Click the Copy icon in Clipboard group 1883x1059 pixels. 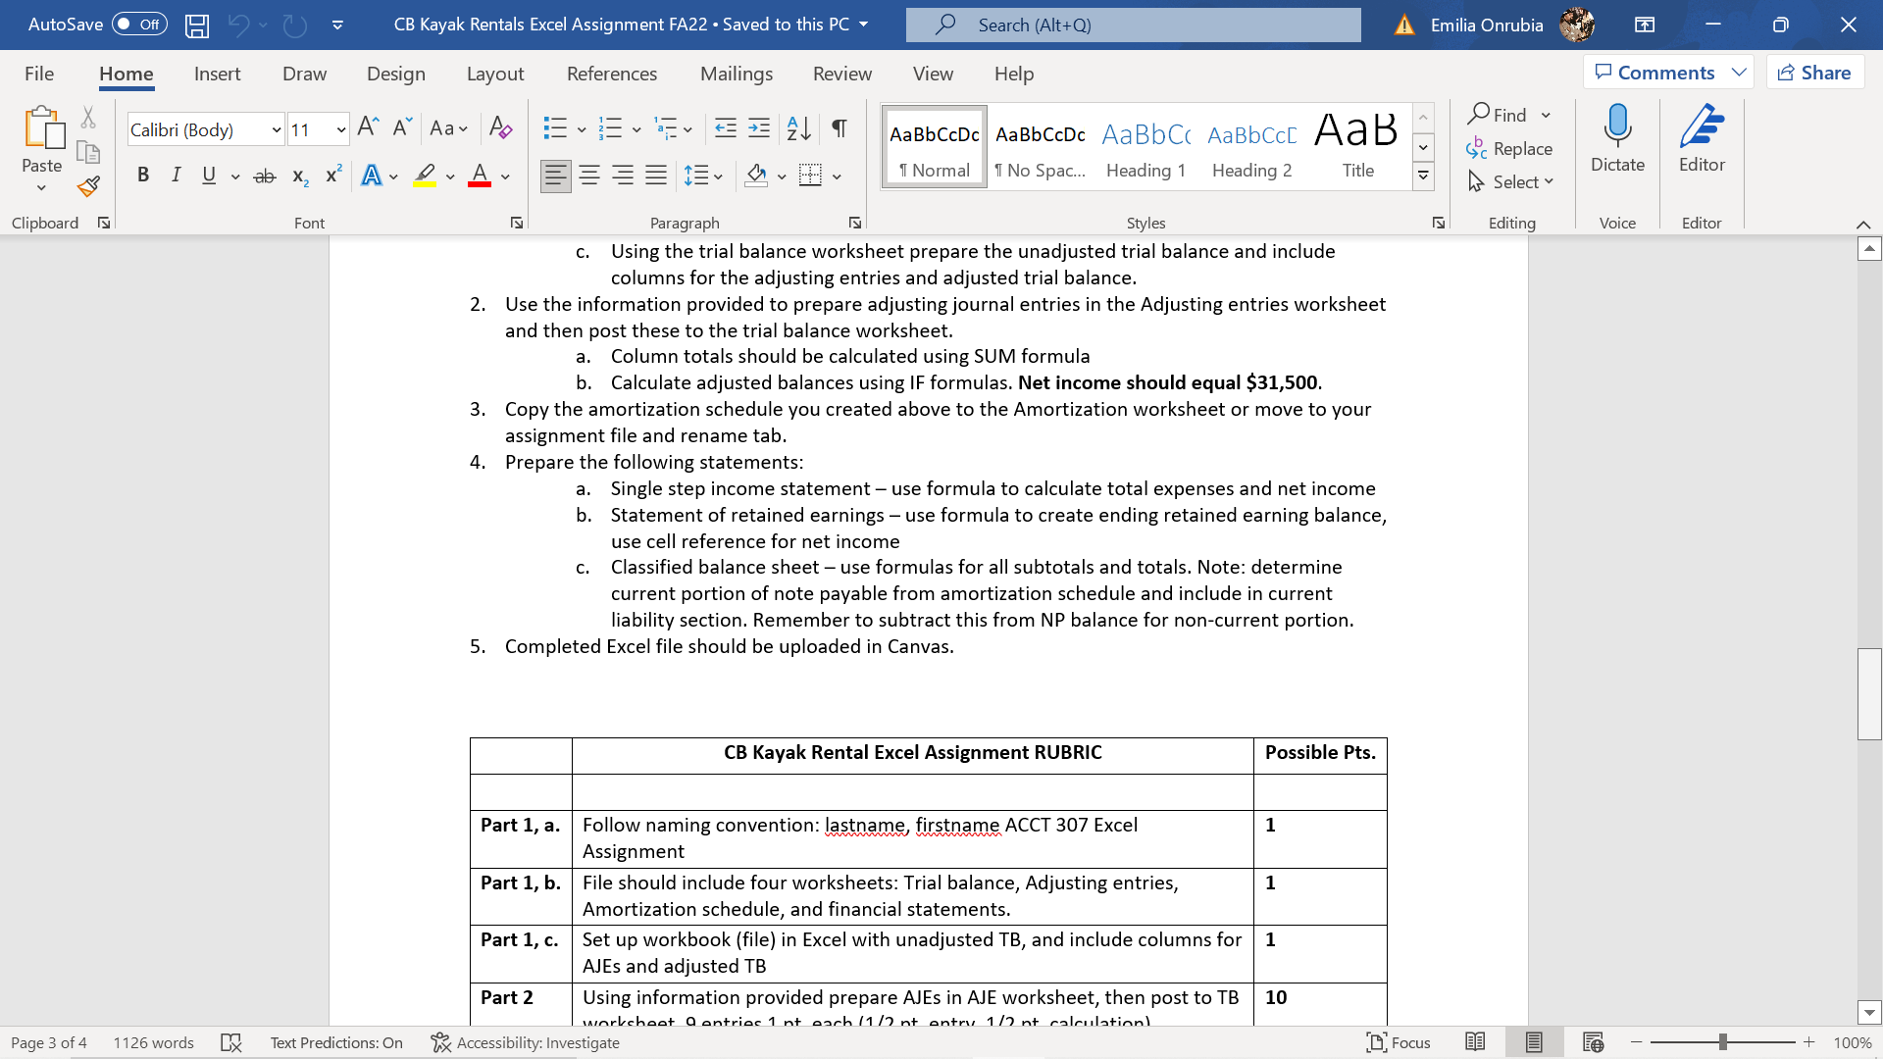[x=88, y=152]
